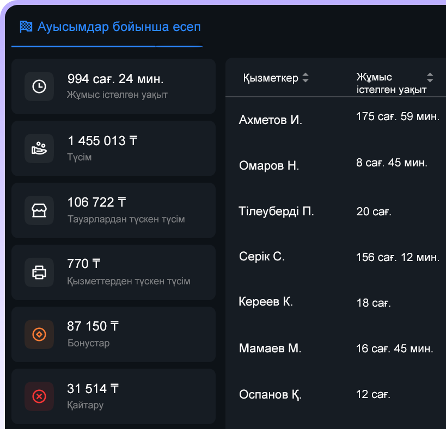Click the Түсім label
This screenshot has height=429, width=446.
coord(80,157)
